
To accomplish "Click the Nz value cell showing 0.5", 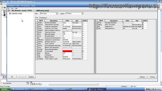I will [x=67, y=38].
